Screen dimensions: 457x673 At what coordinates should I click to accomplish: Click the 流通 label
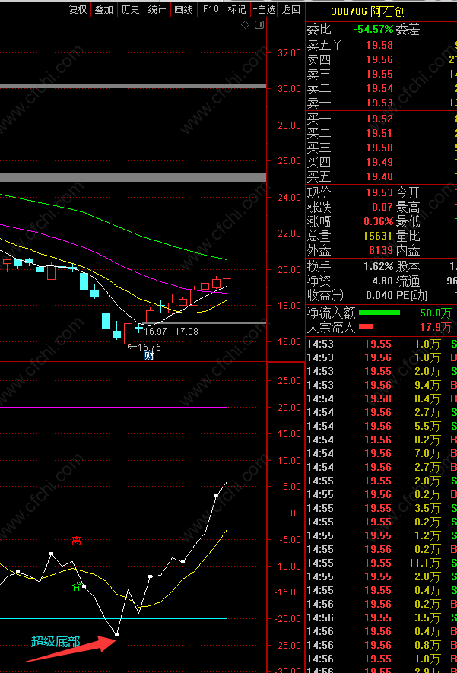click(408, 281)
